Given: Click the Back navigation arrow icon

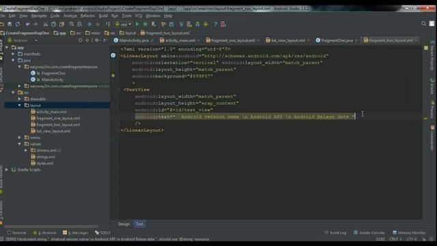Looking at the screenshot, I should [x=89, y=25].
